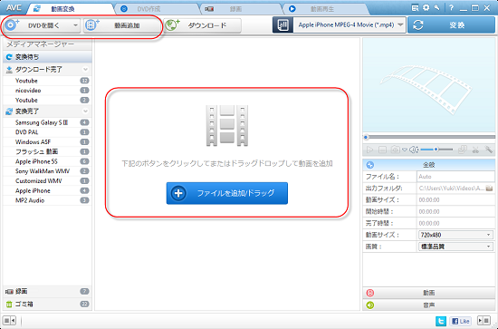This screenshot has height=329, width=498.
Task: Click the ダウンロード完了 download icon
Action: (x=9, y=69)
